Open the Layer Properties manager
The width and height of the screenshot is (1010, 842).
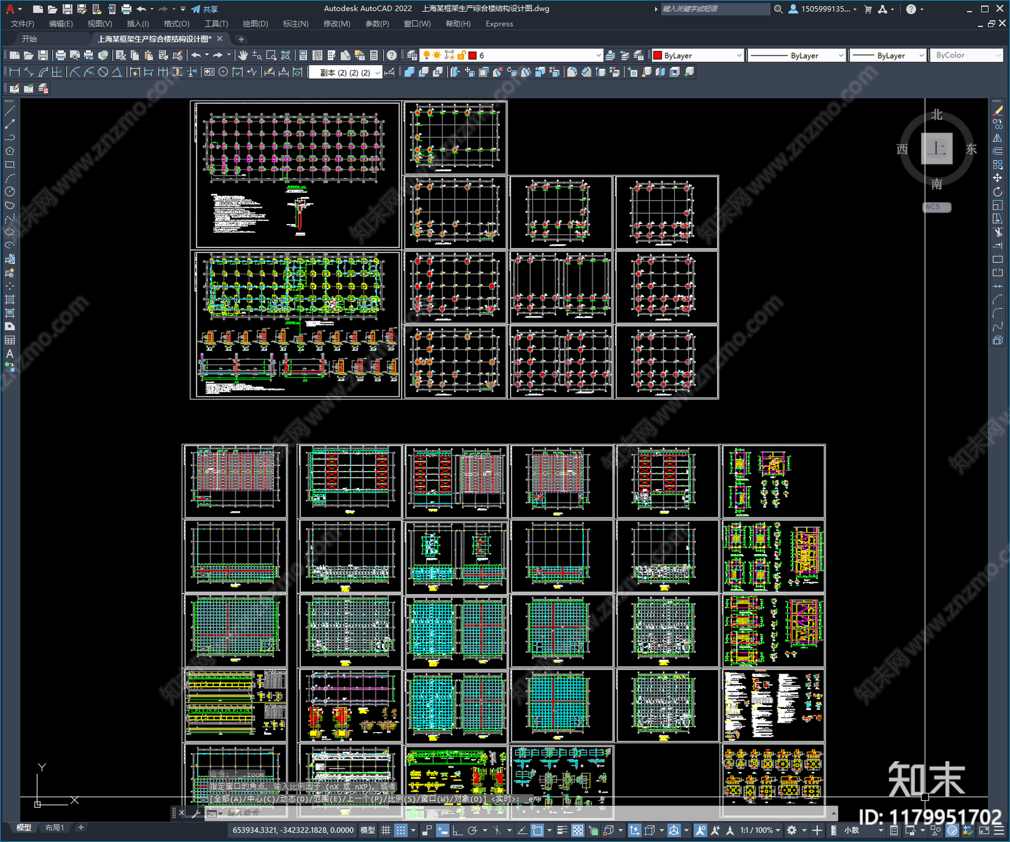(412, 56)
